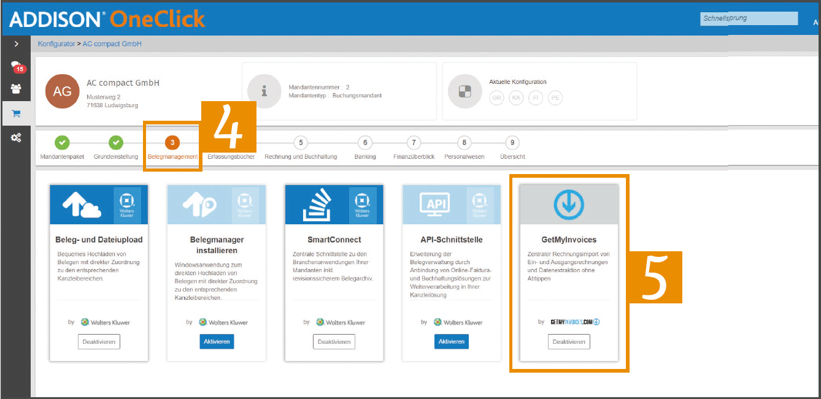Select step 3 Belegmanagement
The height and width of the screenshot is (399, 821).
pos(172,147)
